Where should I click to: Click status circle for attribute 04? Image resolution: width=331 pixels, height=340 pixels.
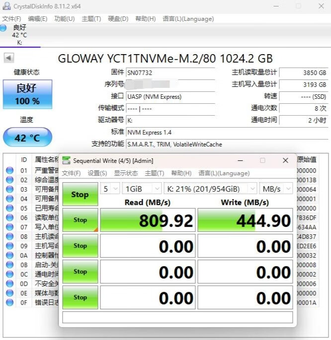pyautogui.click(x=9, y=199)
